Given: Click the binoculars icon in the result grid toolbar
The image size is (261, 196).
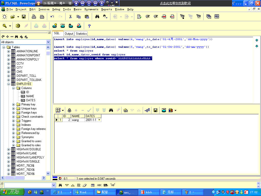Looking at the screenshot, I should 111,110.
